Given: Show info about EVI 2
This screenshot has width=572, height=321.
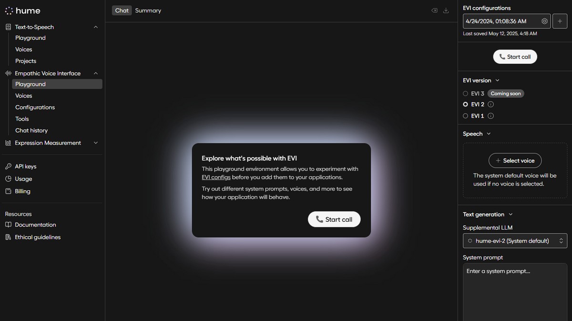Looking at the screenshot, I should tap(490, 104).
